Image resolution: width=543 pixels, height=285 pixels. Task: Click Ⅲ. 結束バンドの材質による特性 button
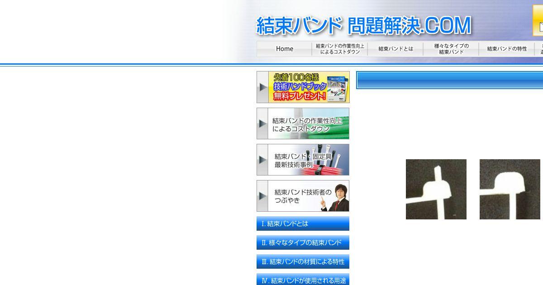[x=303, y=261]
